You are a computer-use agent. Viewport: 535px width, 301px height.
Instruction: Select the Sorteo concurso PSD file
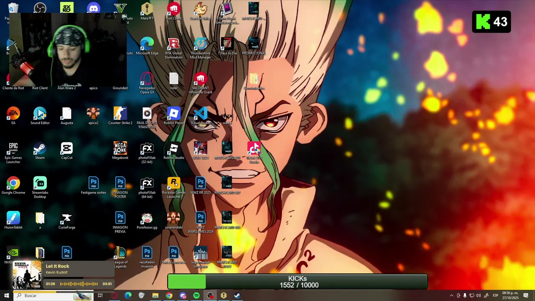(173, 255)
